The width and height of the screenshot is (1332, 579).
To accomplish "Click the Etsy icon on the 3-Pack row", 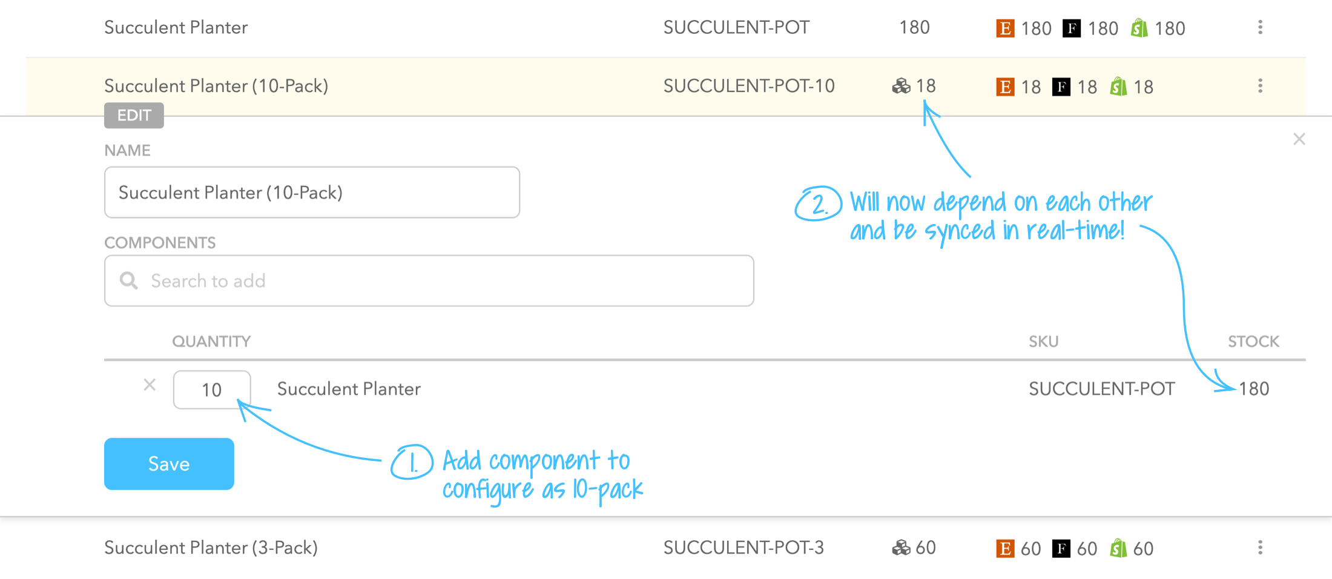I will [1005, 548].
